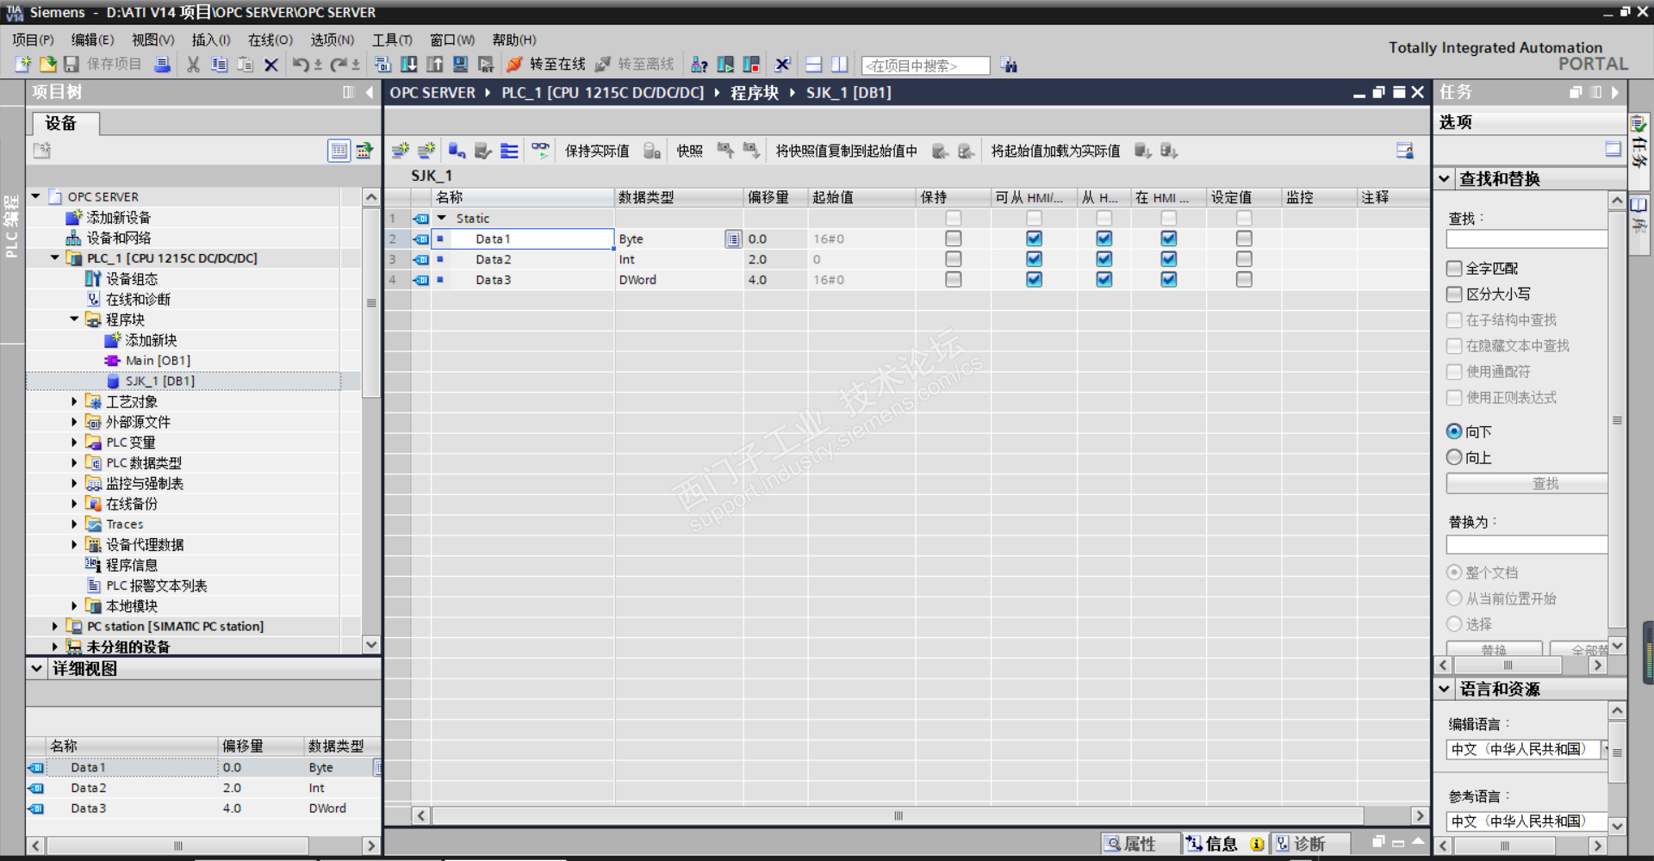Click the Delete X icon in toolbar
This screenshot has width=1654, height=861.
(x=271, y=65)
